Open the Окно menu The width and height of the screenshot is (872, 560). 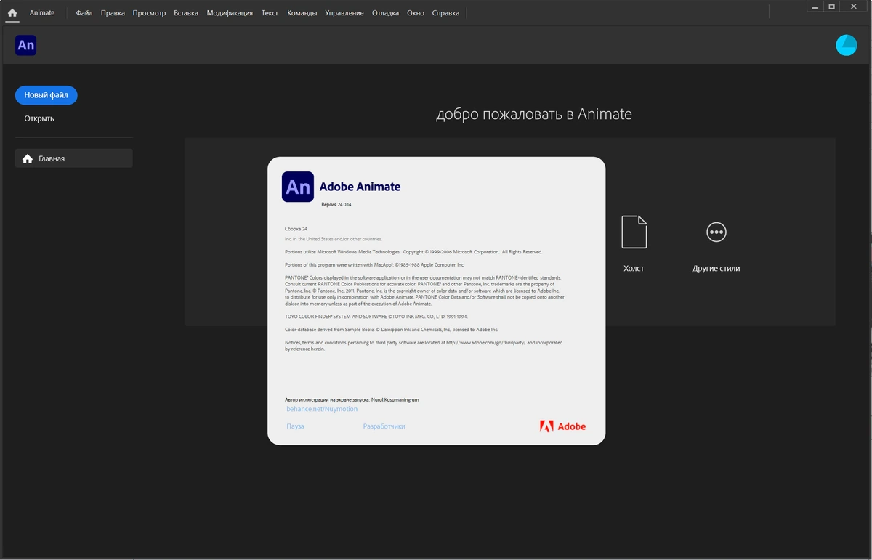[x=416, y=13]
